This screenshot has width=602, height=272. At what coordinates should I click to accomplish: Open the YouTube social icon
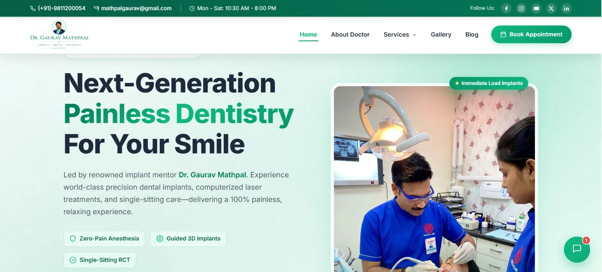click(536, 8)
